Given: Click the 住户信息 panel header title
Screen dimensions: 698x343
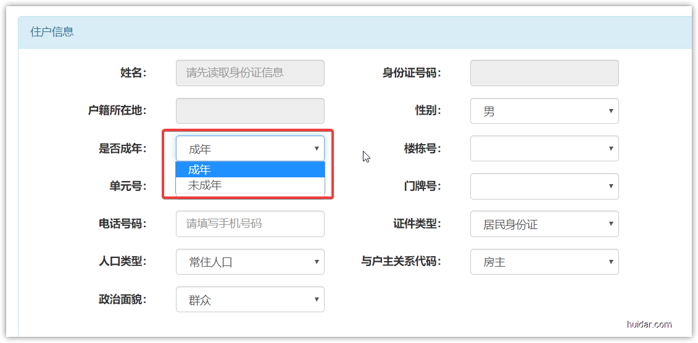Looking at the screenshot, I should (52, 32).
